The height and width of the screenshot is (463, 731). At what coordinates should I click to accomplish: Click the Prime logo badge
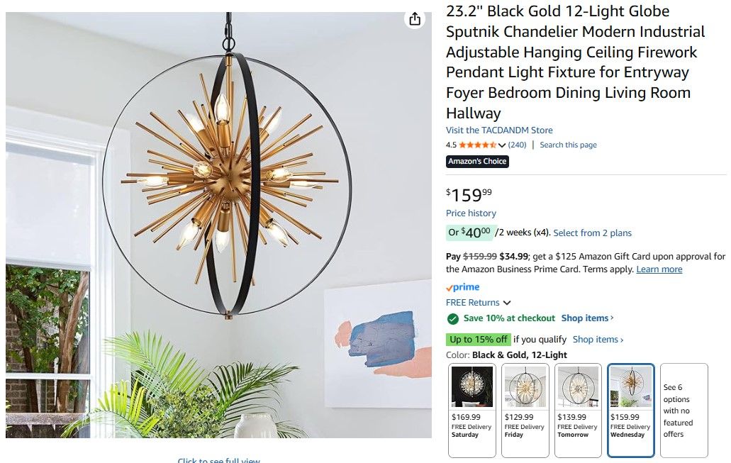(462, 287)
